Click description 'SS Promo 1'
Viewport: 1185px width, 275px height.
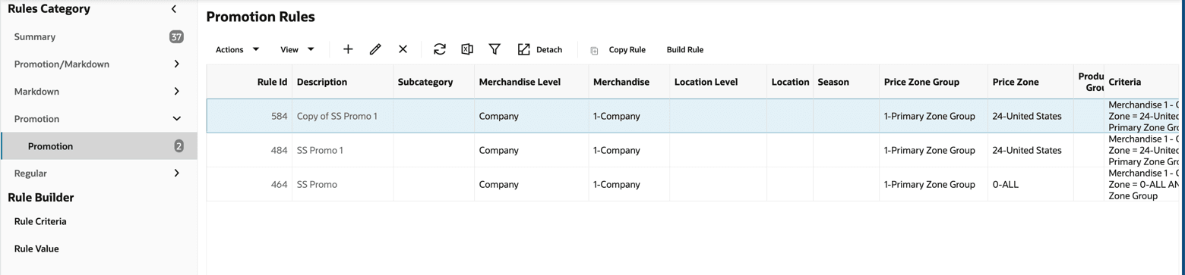pos(320,151)
